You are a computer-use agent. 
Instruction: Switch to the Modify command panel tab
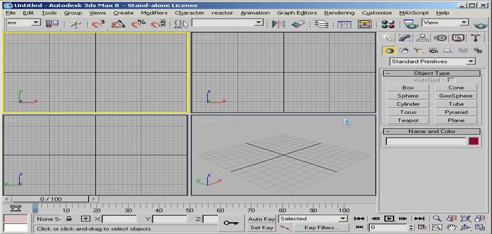pos(405,38)
